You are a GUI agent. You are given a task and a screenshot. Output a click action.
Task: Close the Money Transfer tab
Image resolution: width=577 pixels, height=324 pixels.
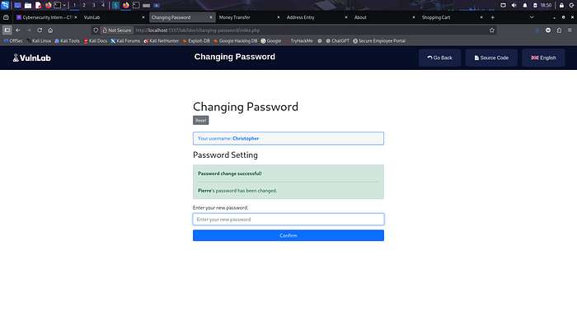click(279, 17)
